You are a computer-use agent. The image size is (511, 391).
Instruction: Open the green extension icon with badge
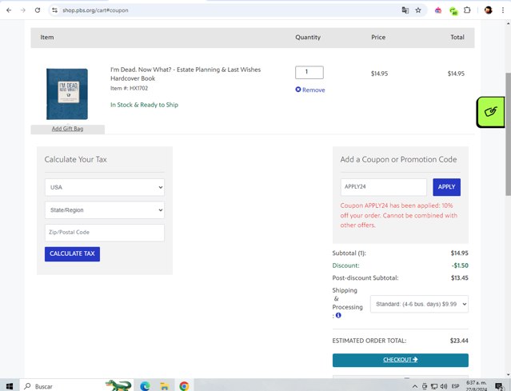pyautogui.click(x=453, y=11)
